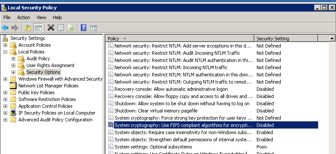Click the Forward arrow toolbar icon
This screenshot has width=336, height=154.
(15, 28)
